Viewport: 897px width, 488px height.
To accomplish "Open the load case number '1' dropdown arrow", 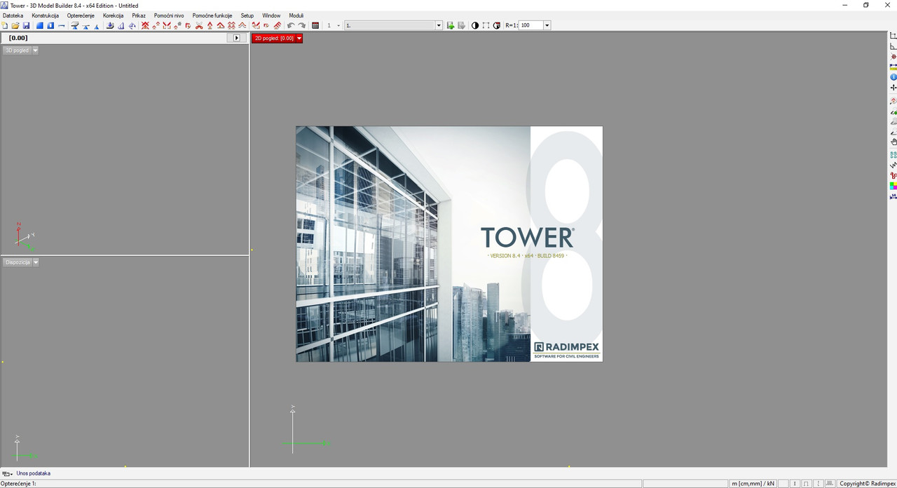I will 338,25.
